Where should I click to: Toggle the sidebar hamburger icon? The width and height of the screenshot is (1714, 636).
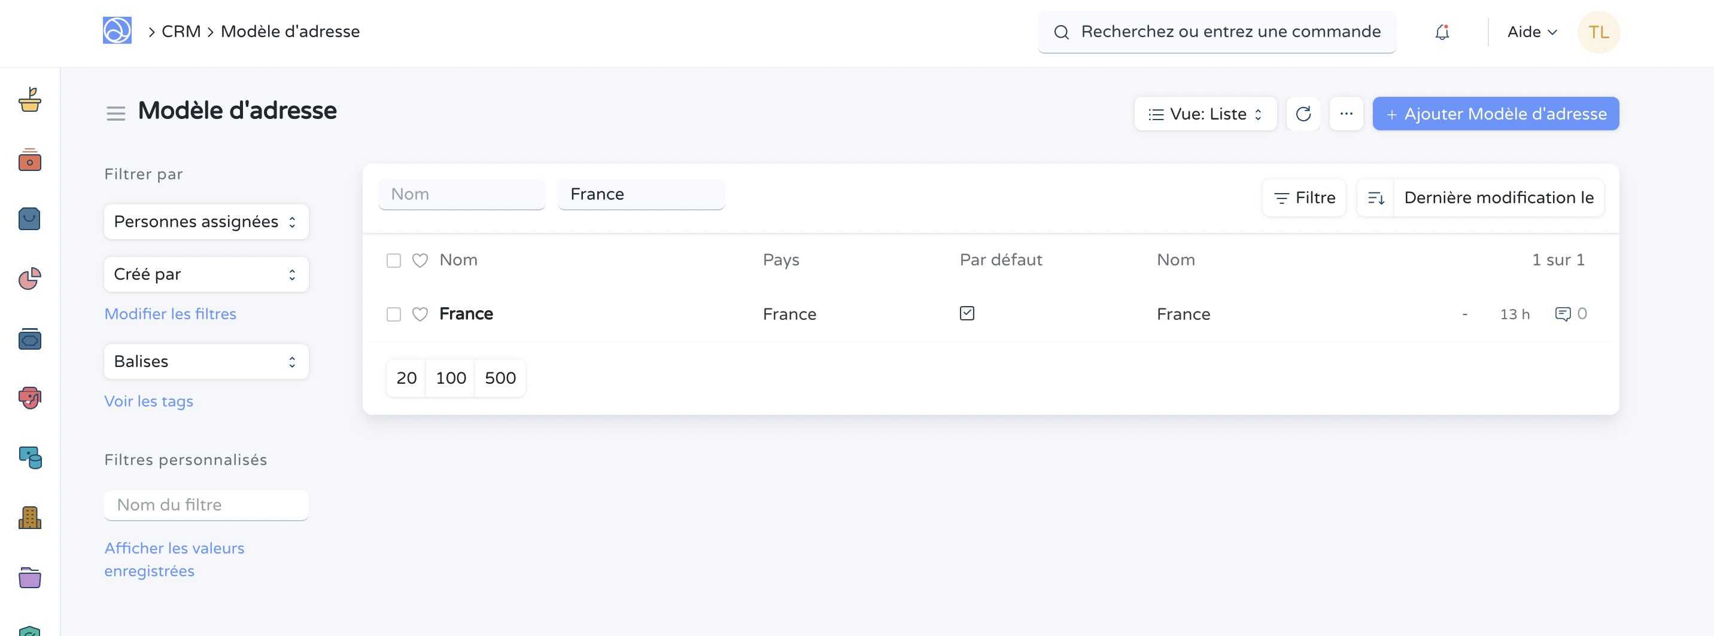pyautogui.click(x=116, y=114)
